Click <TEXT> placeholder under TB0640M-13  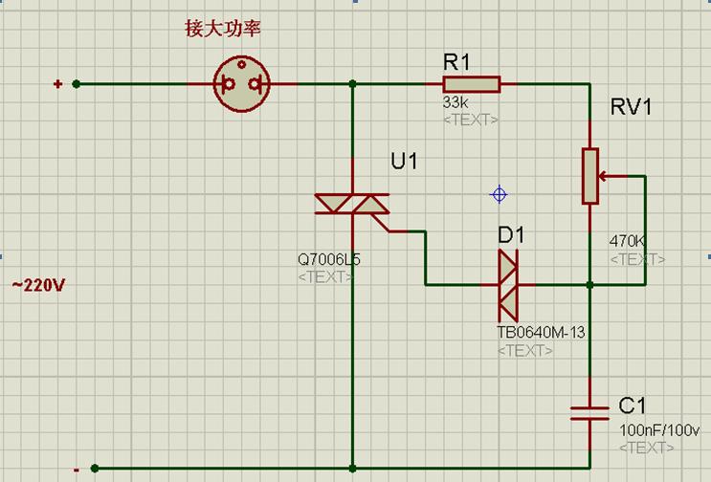coord(525,351)
